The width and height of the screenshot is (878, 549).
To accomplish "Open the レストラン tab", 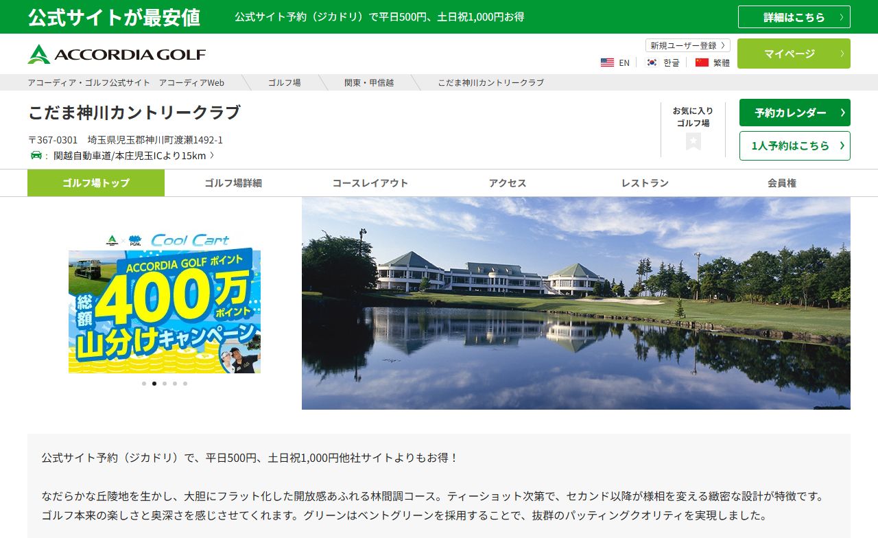I will click(x=645, y=183).
